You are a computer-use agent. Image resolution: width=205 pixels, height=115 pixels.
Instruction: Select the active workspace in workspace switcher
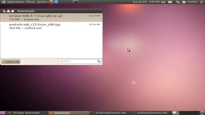click(176, 113)
